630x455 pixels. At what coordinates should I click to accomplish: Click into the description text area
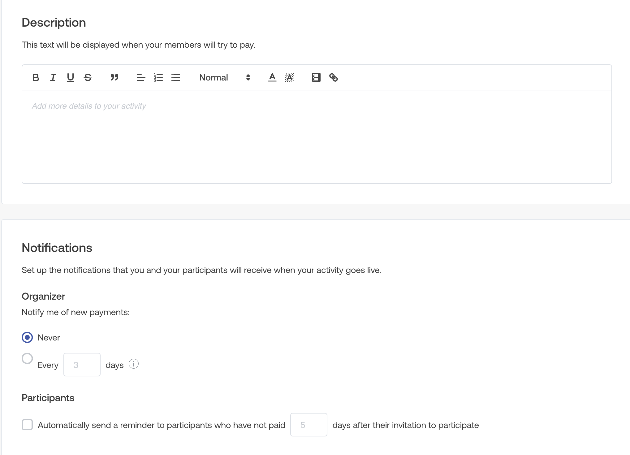coord(316,136)
